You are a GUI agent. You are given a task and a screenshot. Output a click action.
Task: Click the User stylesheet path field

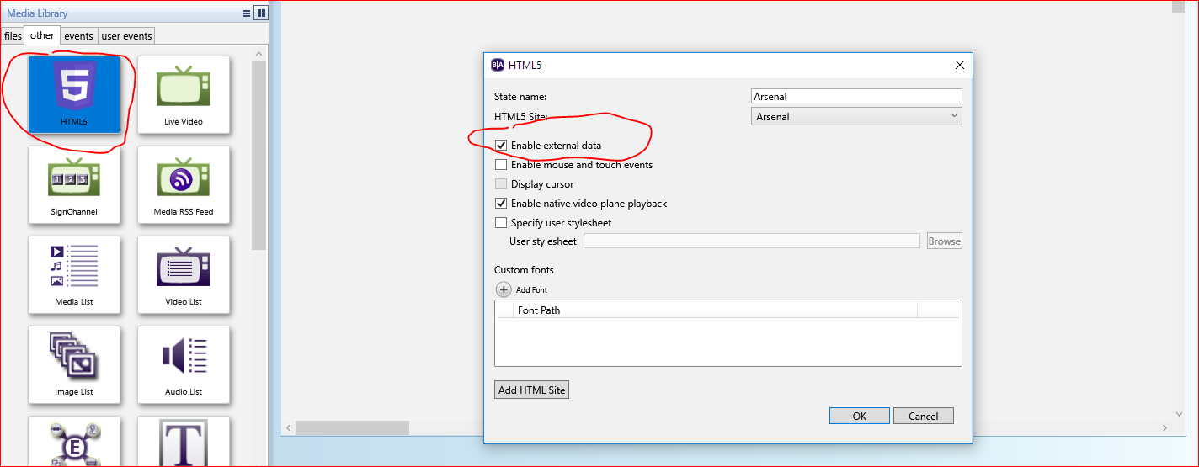(x=752, y=241)
